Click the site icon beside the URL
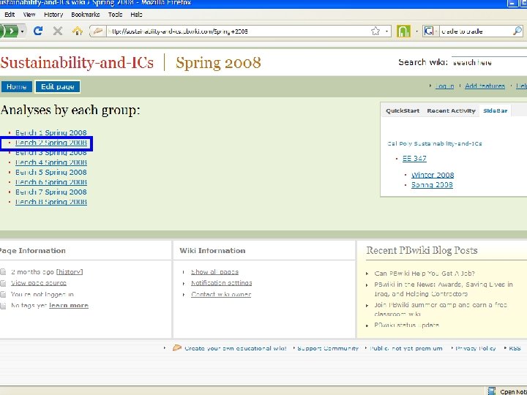Viewport: 527px width, 395px height. (98, 31)
